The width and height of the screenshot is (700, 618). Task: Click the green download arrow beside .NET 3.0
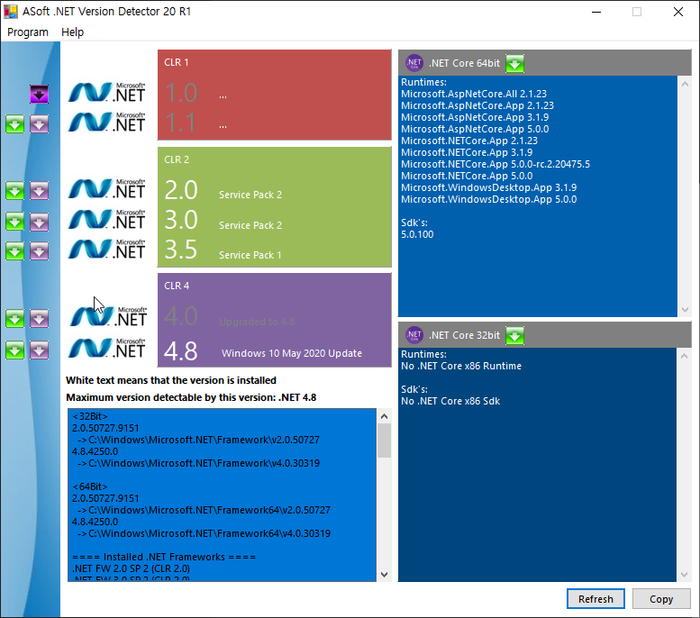click(x=14, y=222)
